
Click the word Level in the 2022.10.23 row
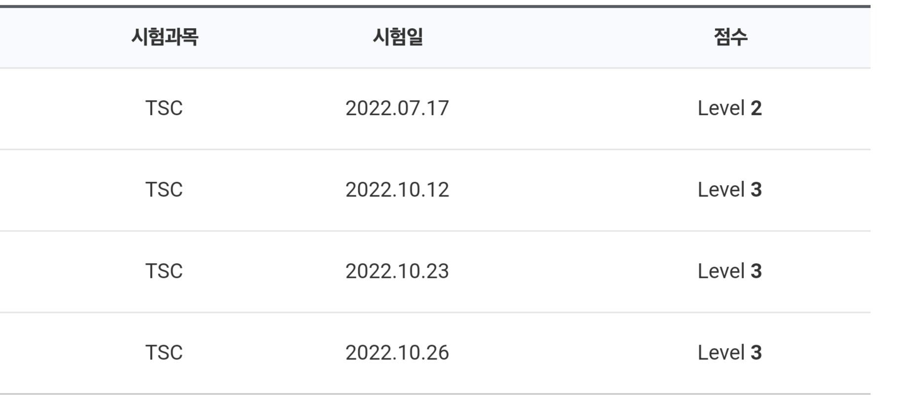(721, 271)
